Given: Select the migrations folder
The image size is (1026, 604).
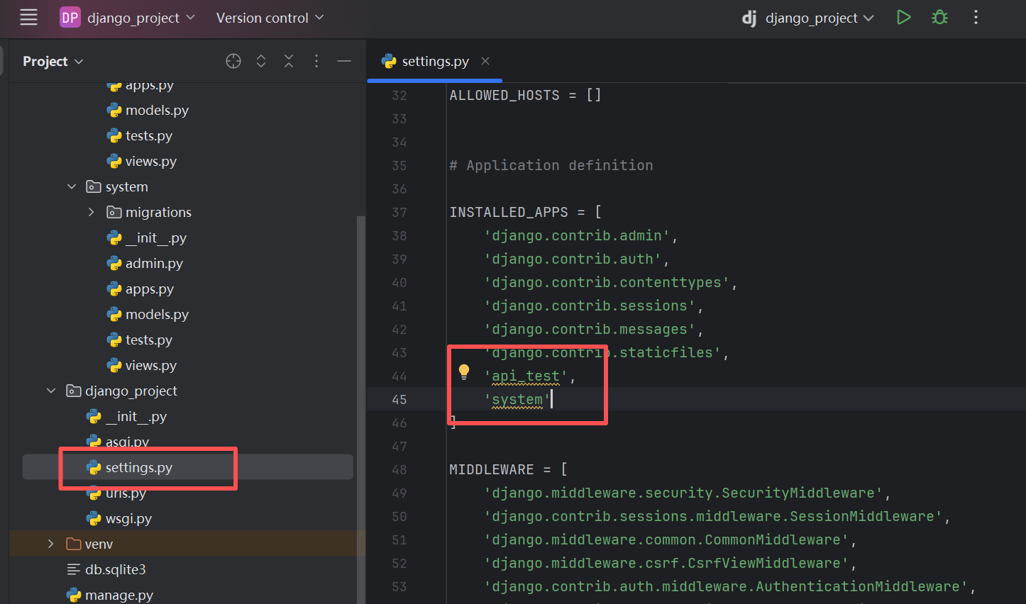Looking at the screenshot, I should click(158, 212).
